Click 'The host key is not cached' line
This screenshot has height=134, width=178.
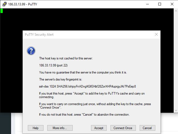pos(66,58)
